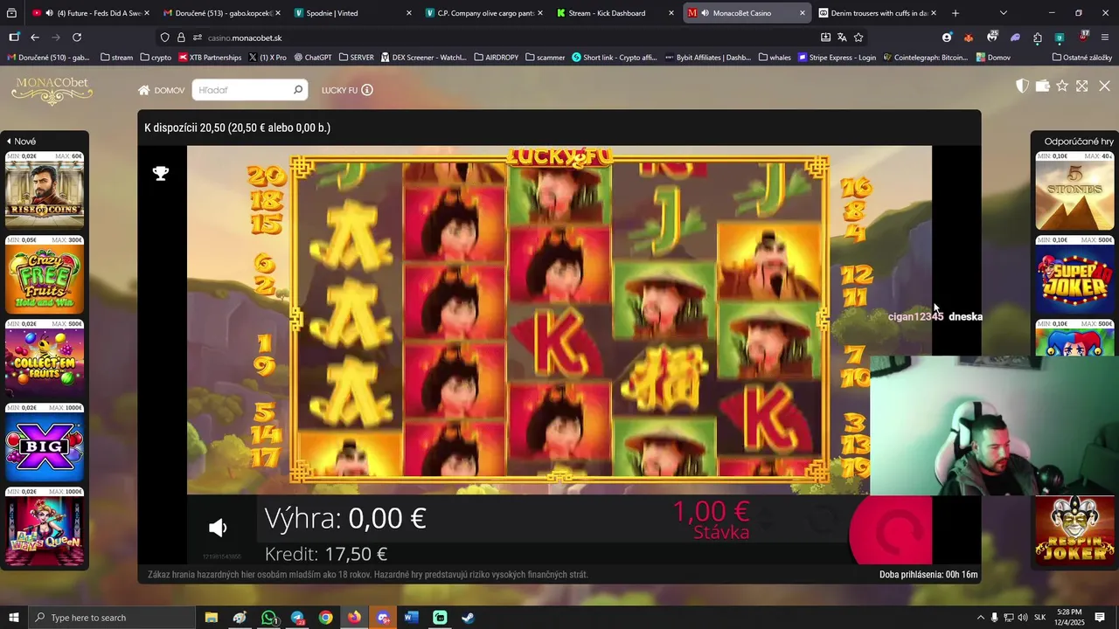Open Word from taskbar
This screenshot has height=629, width=1119.
click(x=411, y=618)
